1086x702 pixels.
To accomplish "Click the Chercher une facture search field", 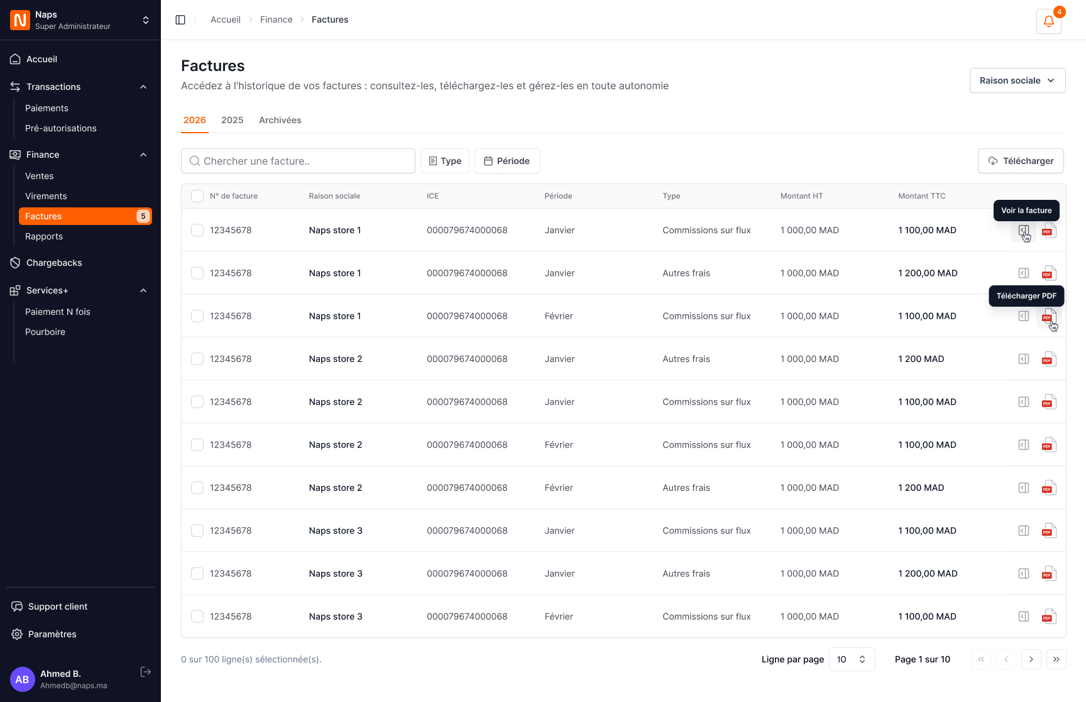I will click(x=298, y=161).
